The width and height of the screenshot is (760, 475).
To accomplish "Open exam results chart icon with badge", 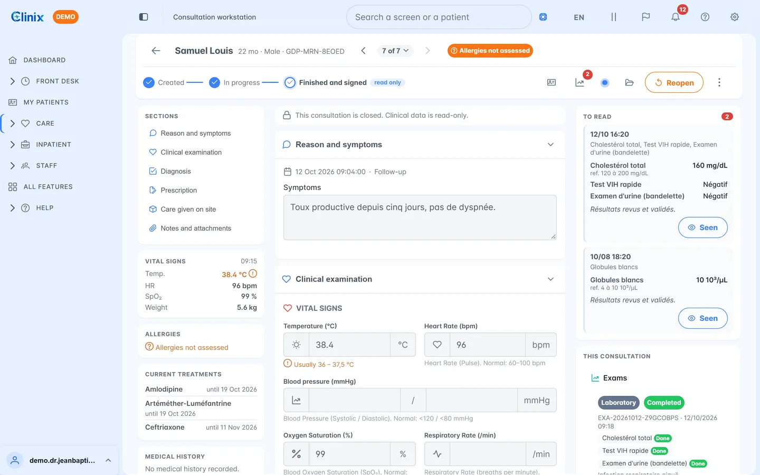I will pyautogui.click(x=579, y=82).
